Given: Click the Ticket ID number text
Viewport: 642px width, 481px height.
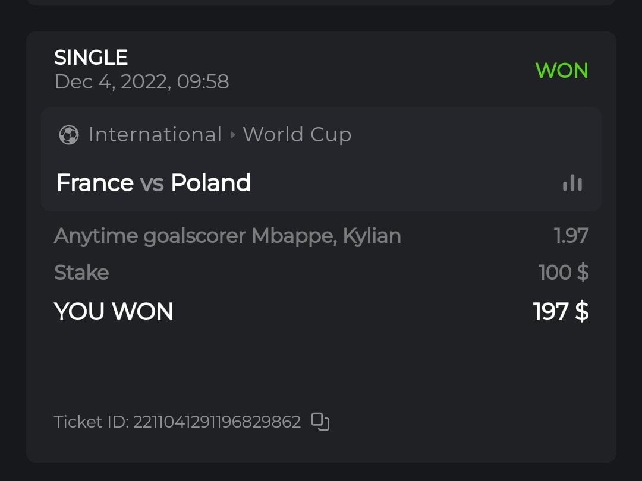Looking at the screenshot, I should pos(217,422).
